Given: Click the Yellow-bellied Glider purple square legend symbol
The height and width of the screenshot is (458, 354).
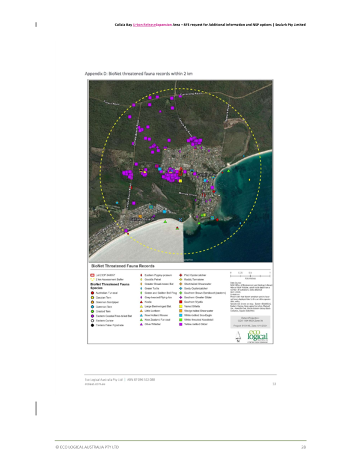Looking at the screenshot, I should click(181, 324).
